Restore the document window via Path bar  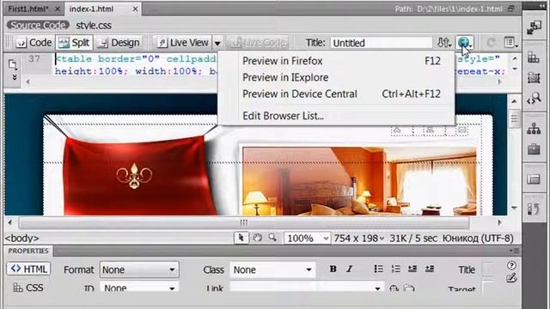[511, 9]
